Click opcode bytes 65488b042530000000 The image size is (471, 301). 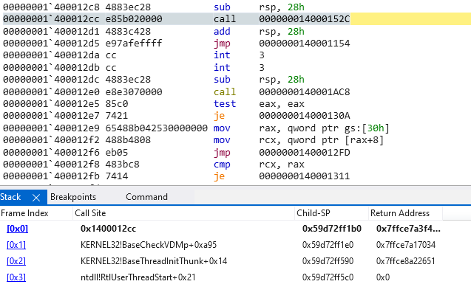(x=156, y=128)
